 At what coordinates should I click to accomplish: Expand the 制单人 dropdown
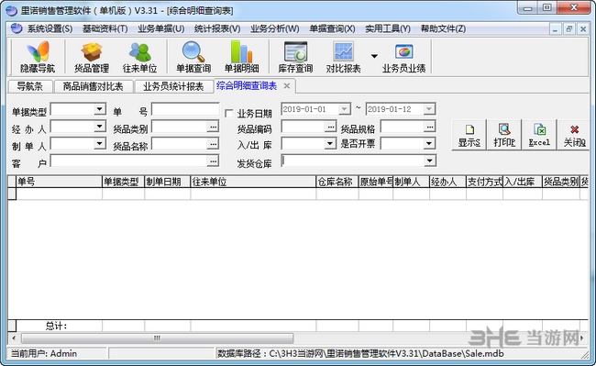click(99, 143)
